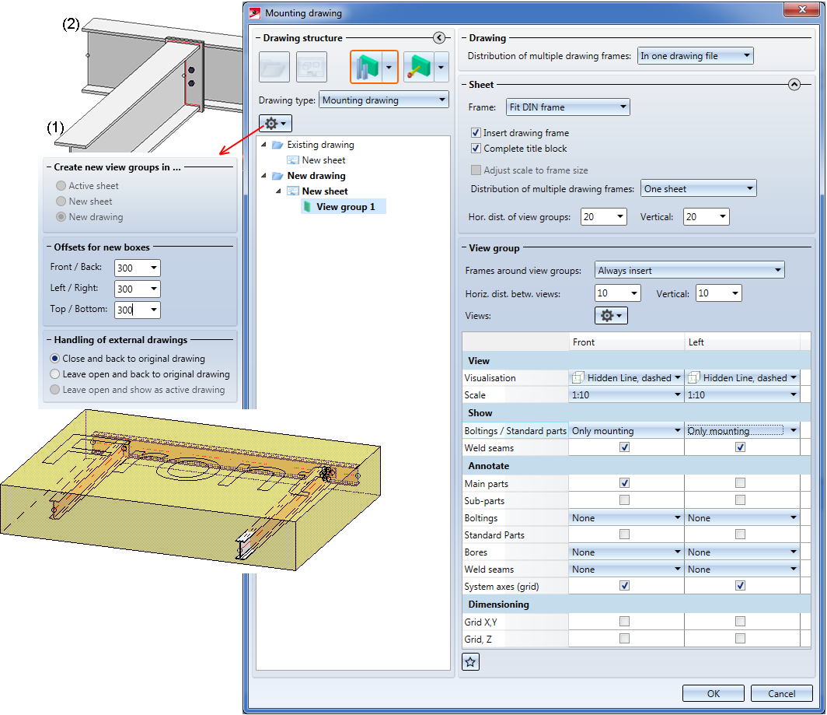Viewport: 827px width, 715px height.
Task: Click the green box with pin icon
Action: click(418, 68)
